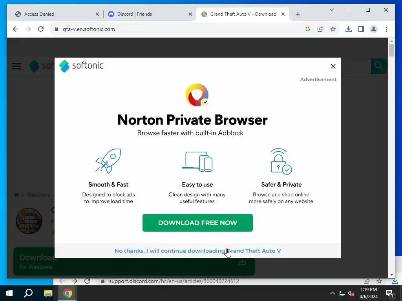This screenshot has width=402, height=301.
Task: Close the Norton advertisement popup
Action: coord(333,66)
